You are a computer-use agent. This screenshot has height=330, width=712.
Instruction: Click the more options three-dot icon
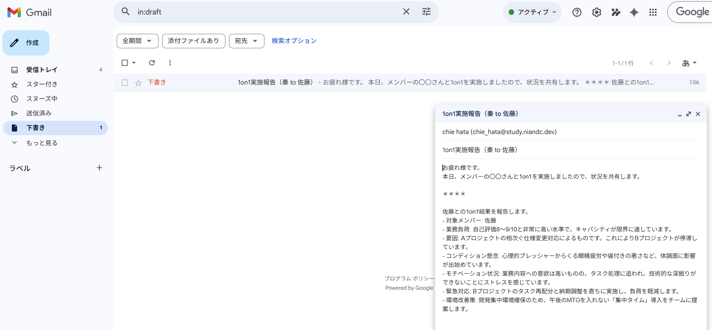170,63
